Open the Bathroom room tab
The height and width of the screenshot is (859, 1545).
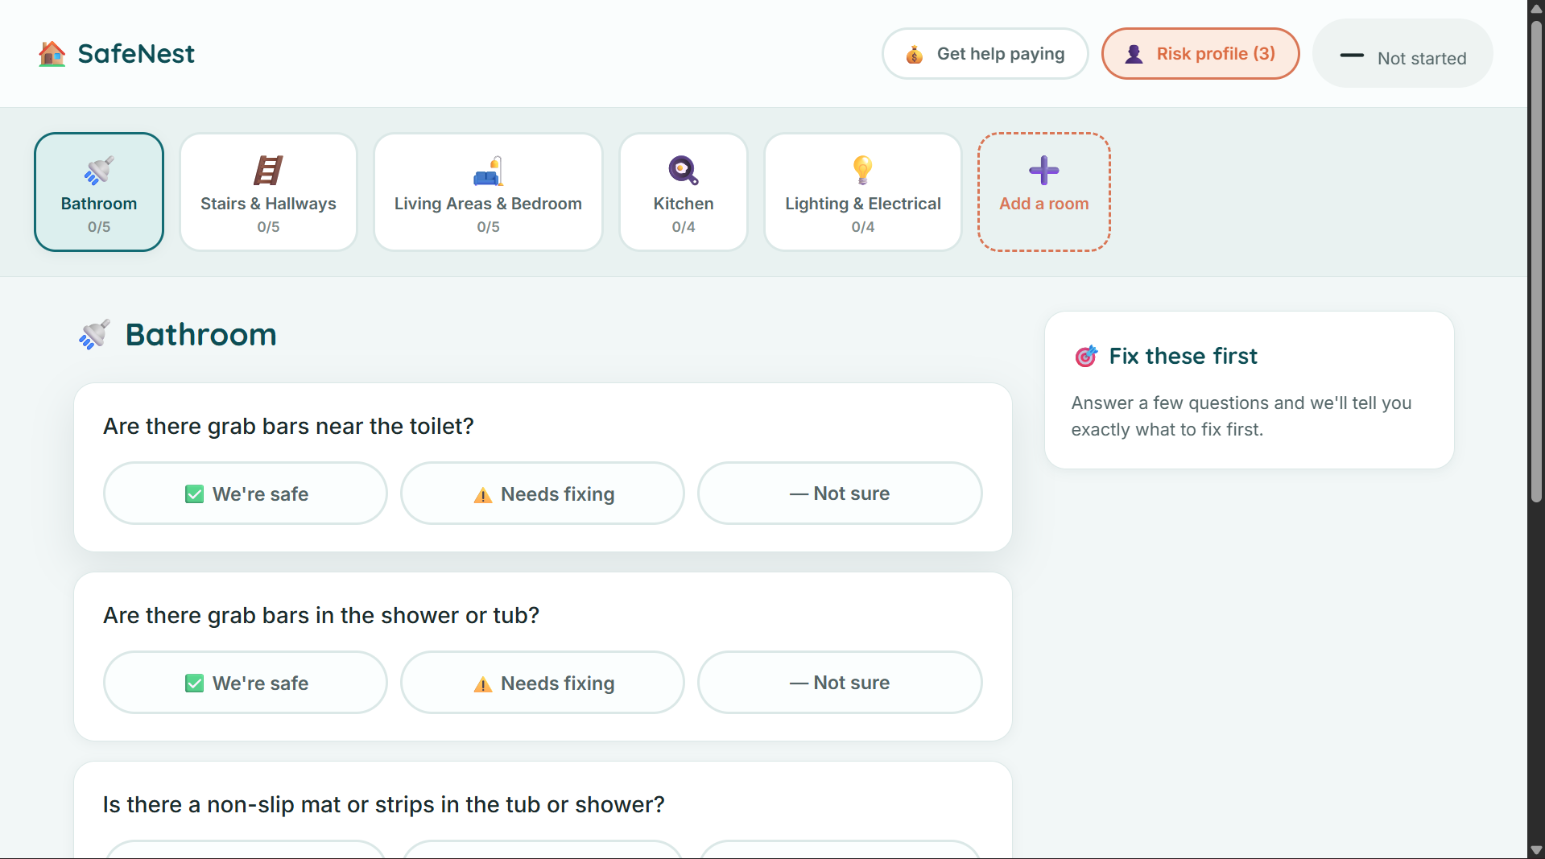click(x=99, y=192)
